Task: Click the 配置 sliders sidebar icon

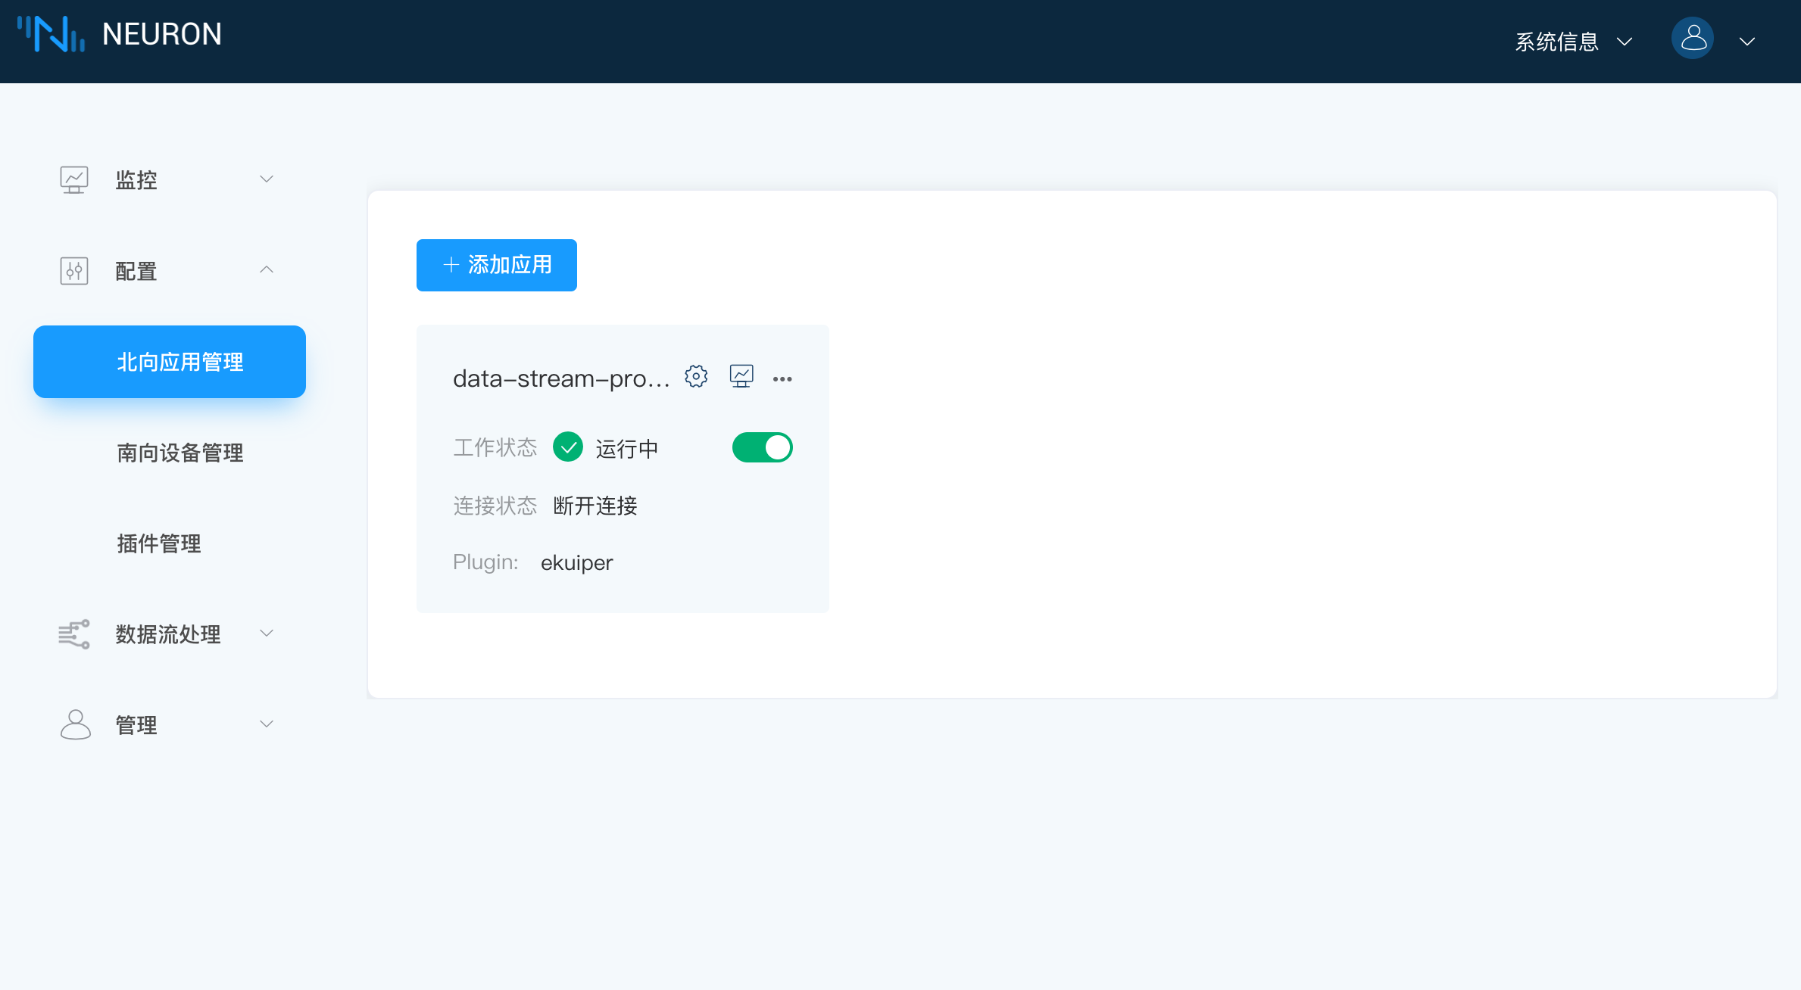Action: (x=74, y=271)
